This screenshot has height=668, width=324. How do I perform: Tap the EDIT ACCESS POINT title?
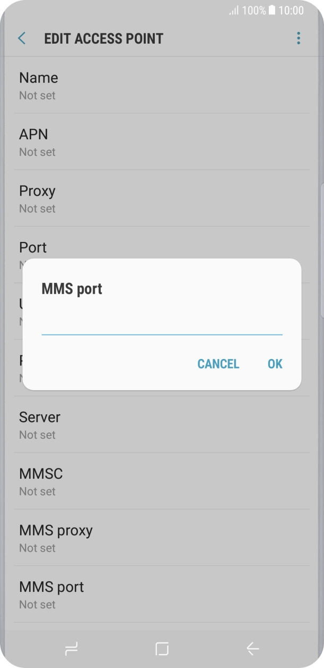(x=103, y=39)
